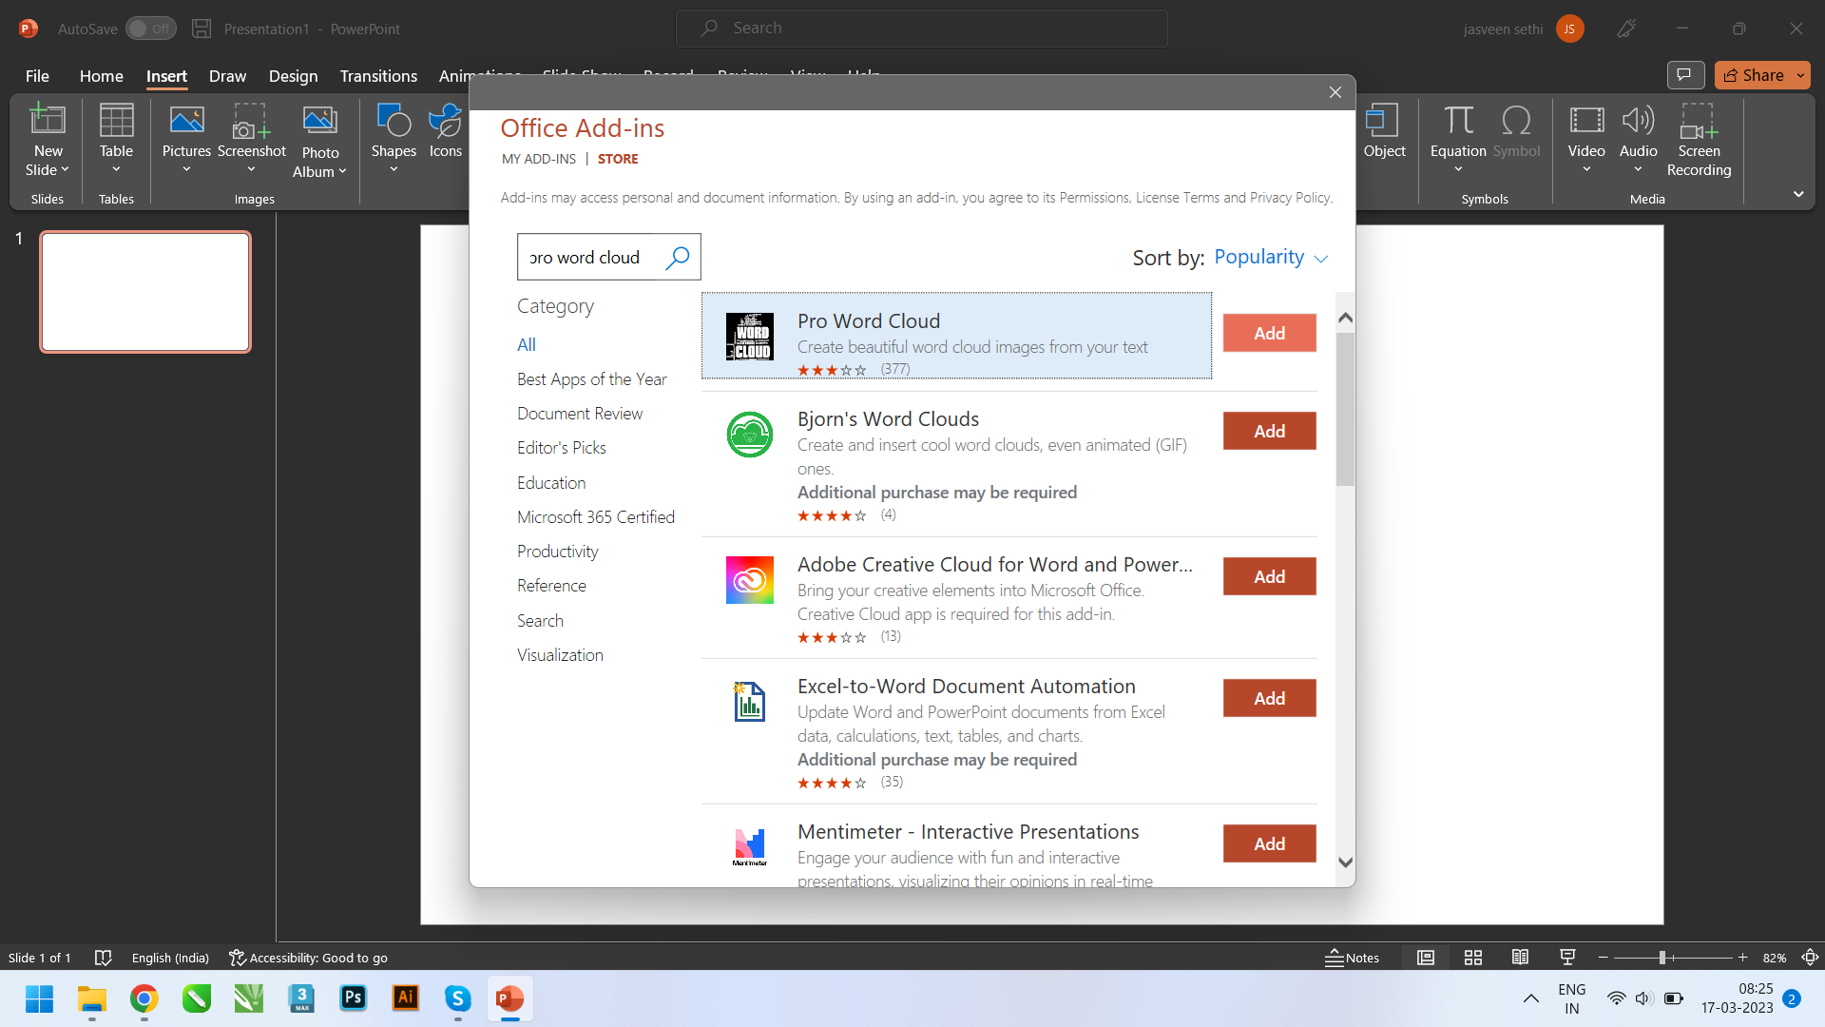Open the pen drawing mode icon in title bar
Viewport: 1825px width, 1027px height.
1626,29
